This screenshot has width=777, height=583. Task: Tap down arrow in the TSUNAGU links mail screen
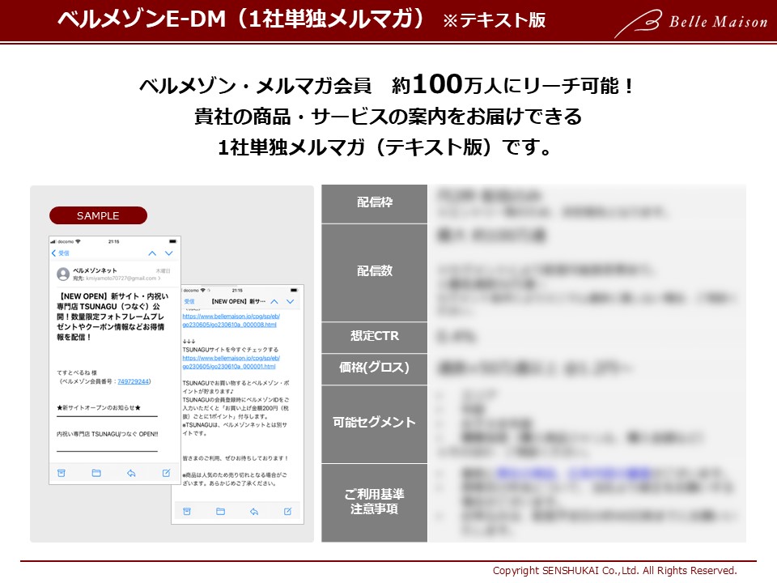tap(291, 301)
